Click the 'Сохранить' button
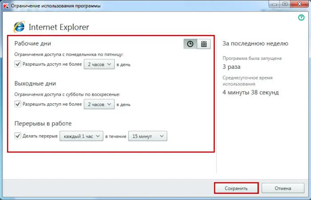This screenshot has height=200, width=311. 236,188
